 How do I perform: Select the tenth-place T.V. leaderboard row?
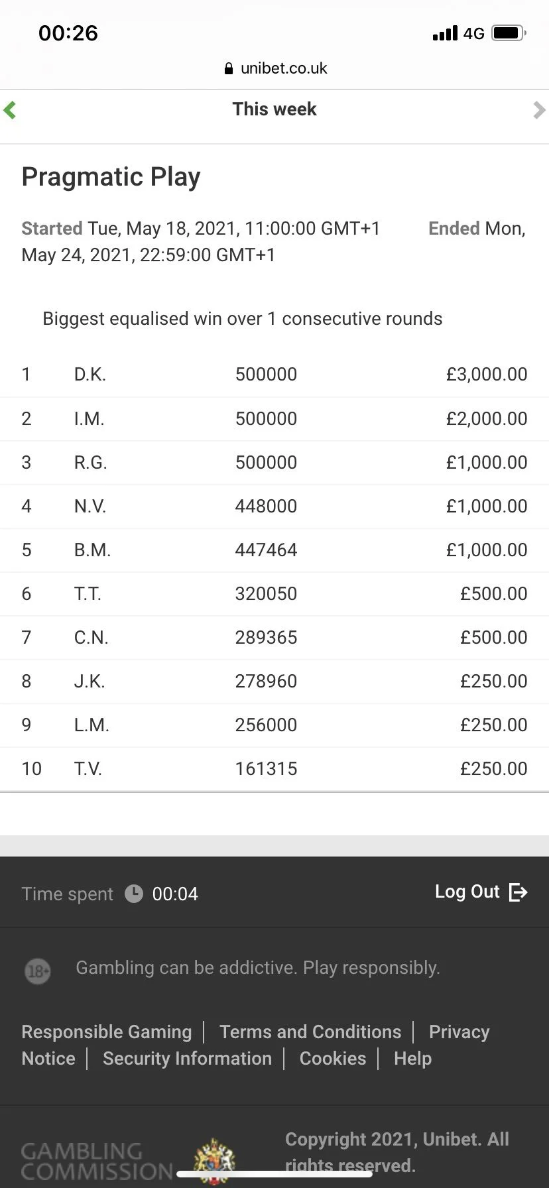click(x=274, y=769)
